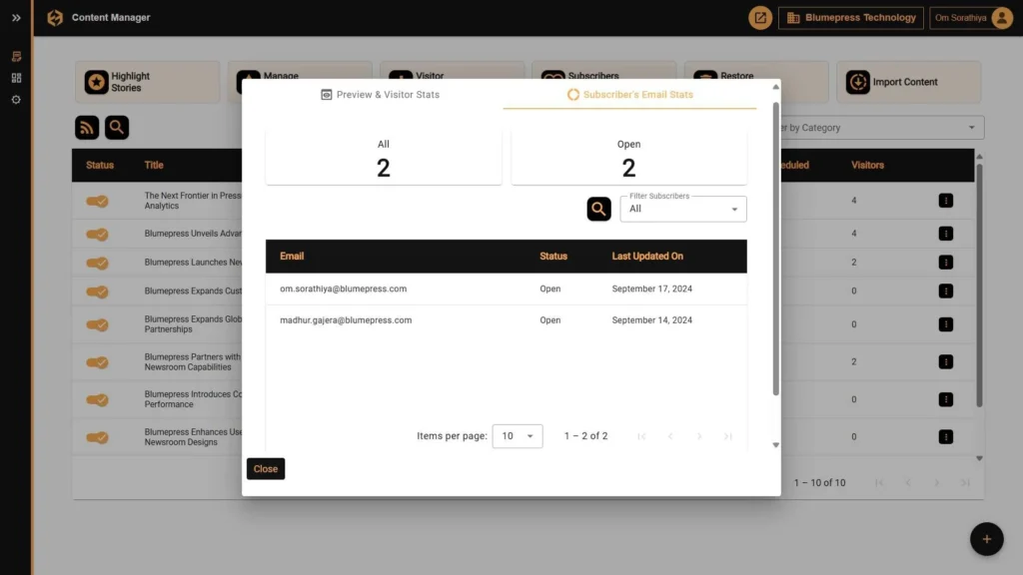
Task: Open the kebab menu on the first content row
Action: click(945, 200)
